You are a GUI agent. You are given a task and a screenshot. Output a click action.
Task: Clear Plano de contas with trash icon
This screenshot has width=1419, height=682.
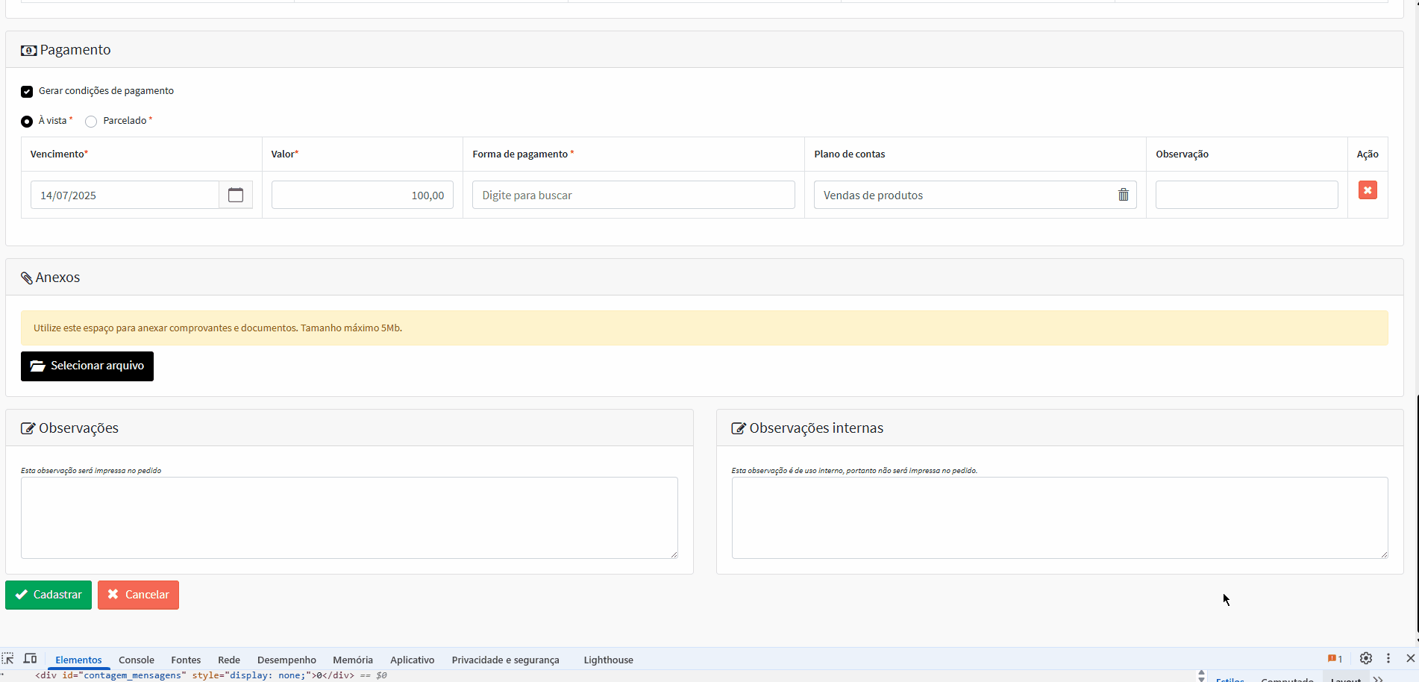coord(1123,195)
